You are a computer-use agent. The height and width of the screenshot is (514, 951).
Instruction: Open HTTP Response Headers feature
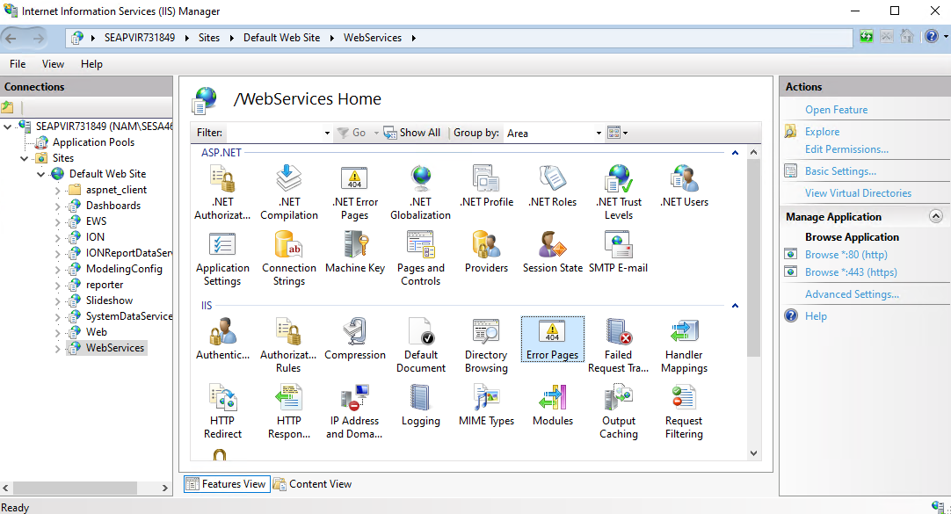(288, 411)
